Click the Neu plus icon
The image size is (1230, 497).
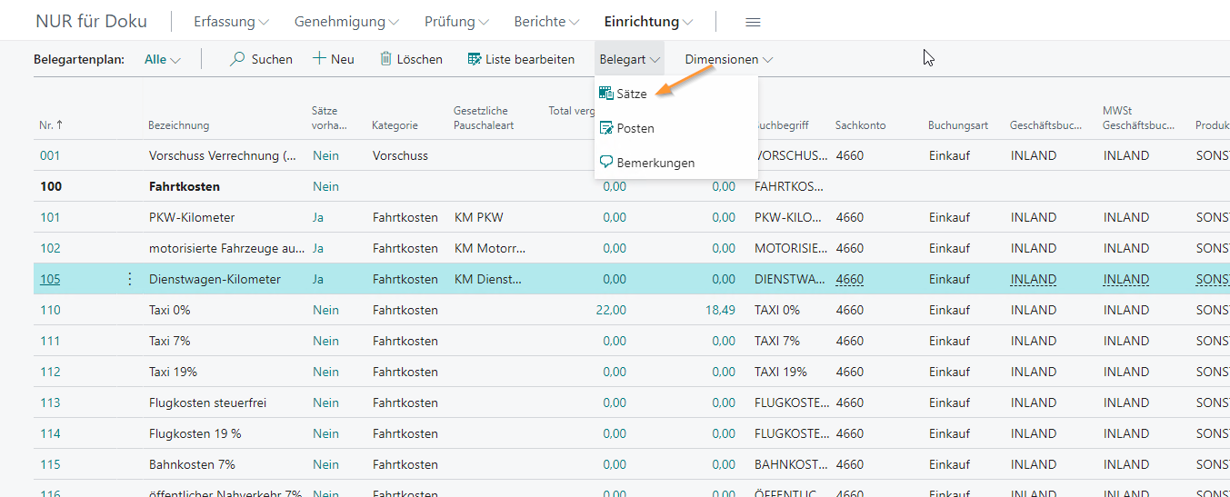(319, 59)
